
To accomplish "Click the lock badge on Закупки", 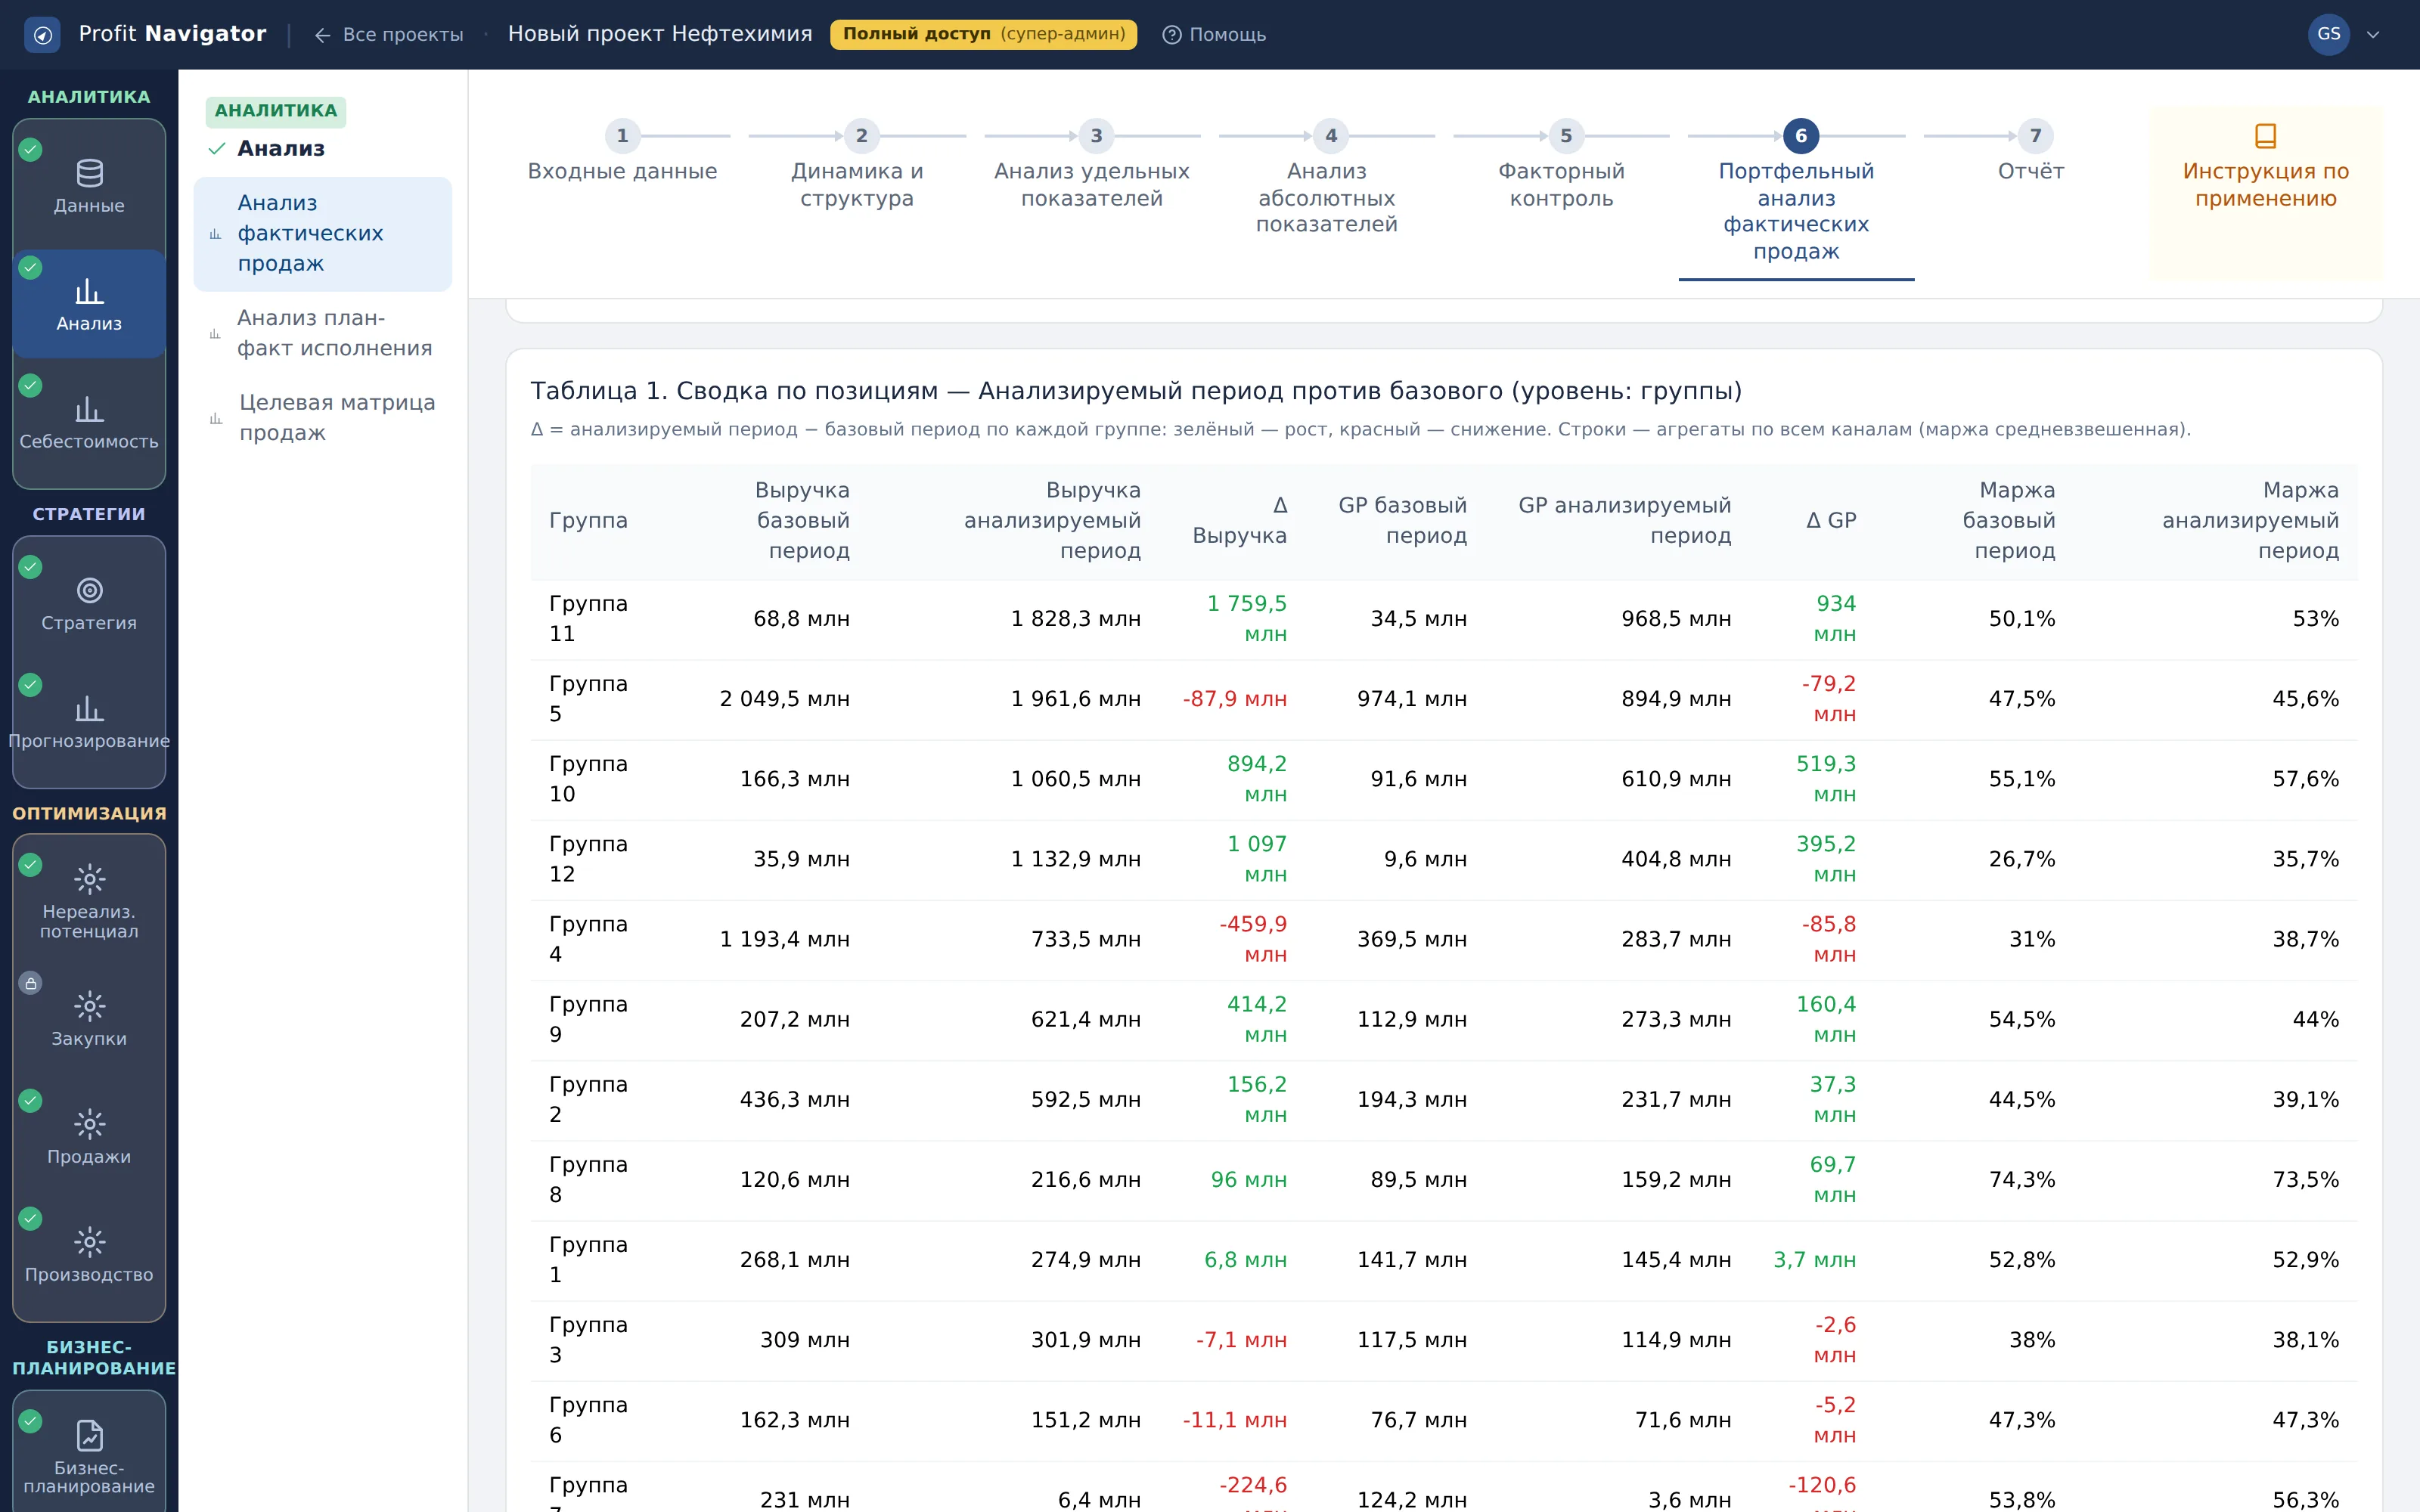I will pyautogui.click(x=31, y=983).
